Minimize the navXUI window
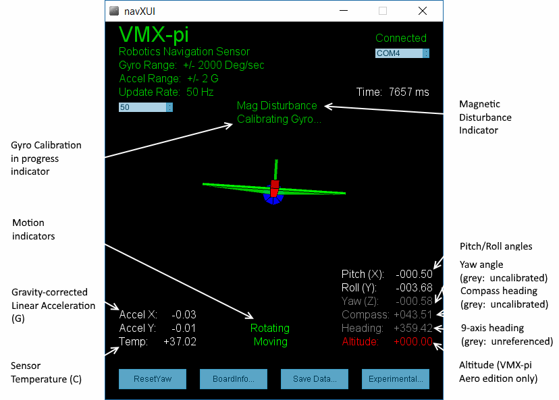The image size is (559, 400). point(344,11)
